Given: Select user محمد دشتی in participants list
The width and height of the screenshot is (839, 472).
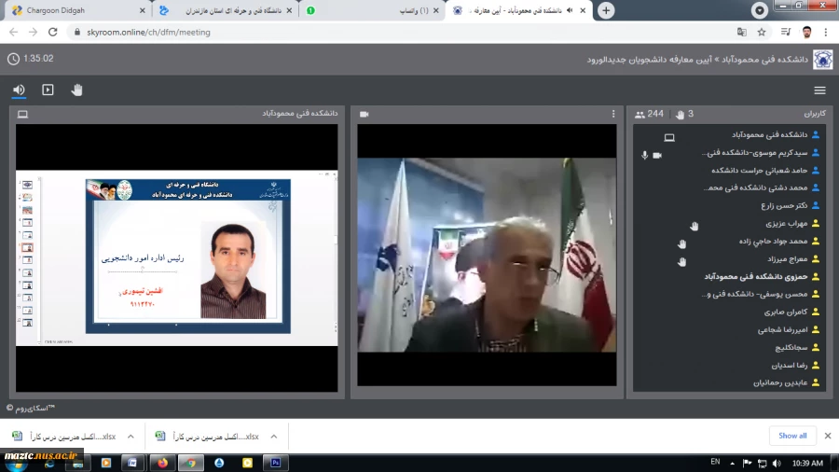Looking at the screenshot, I should pos(755,187).
